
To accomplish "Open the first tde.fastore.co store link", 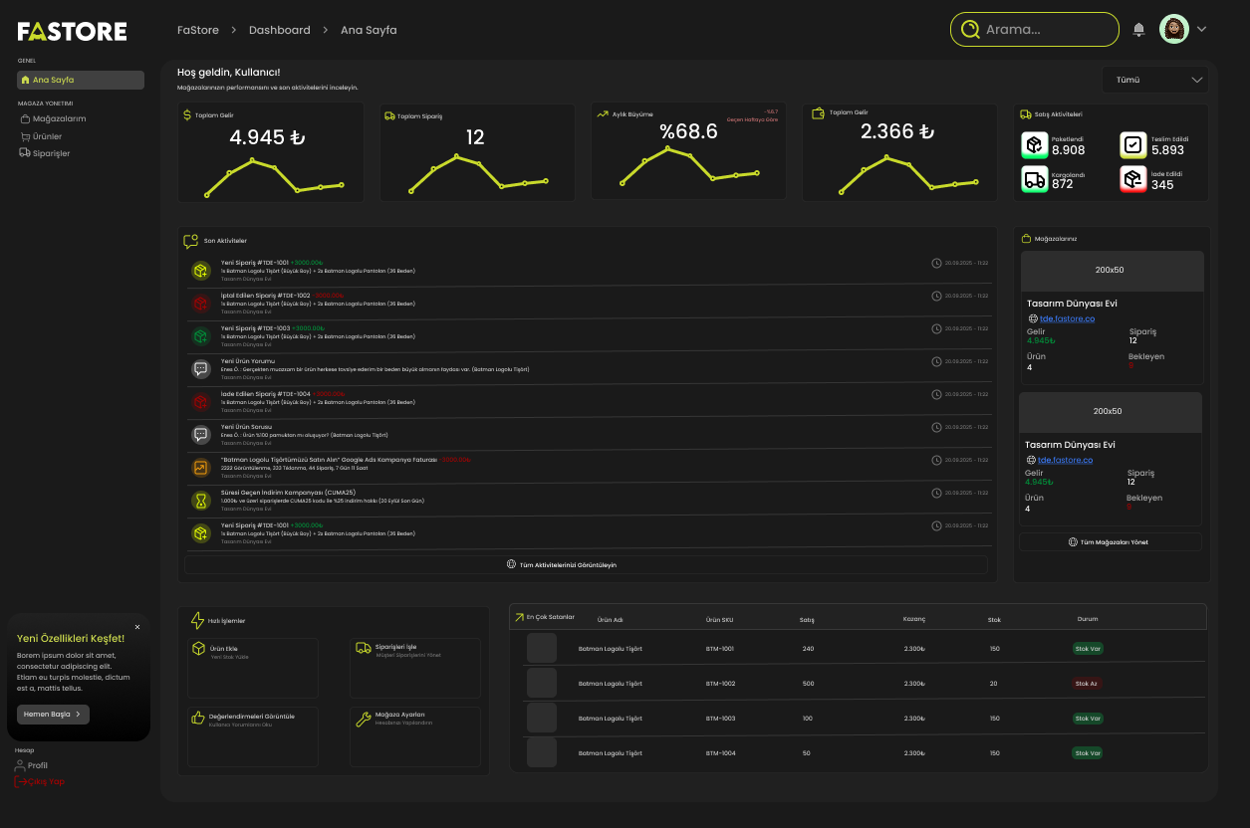I will pos(1067,318).
